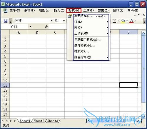147x129 pixels.
Task: Click the toolbar options arrow at far right
Action: coord(144,21)
